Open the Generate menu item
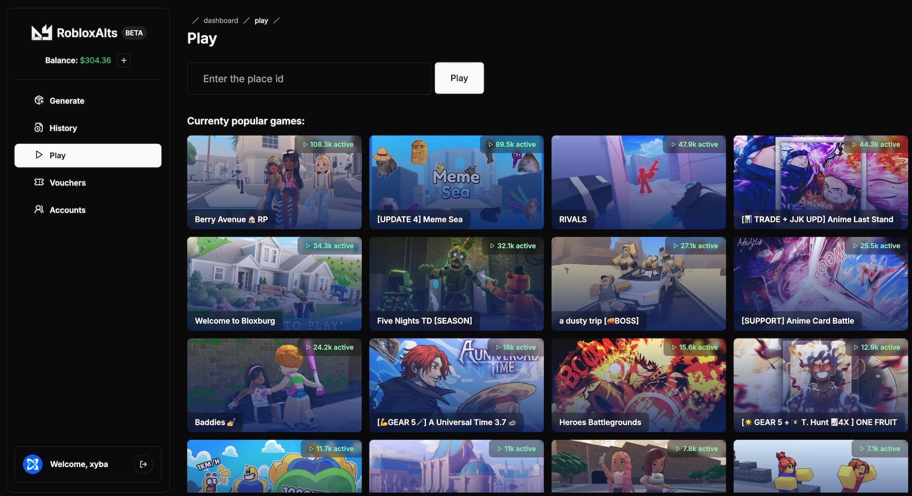The height and width of the screenshot is (496, 912). 88,101
